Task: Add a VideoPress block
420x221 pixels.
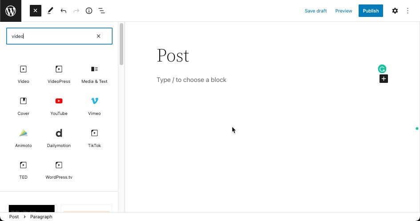Action: (x=59, y=74)
